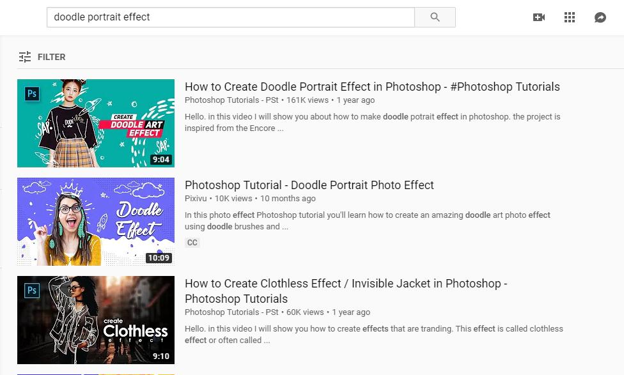The height and width of the screenshot is (375, 624).
Task: Open the Clothless effect thumbnail
Action: pyautogui.click(x=96, y=319)
